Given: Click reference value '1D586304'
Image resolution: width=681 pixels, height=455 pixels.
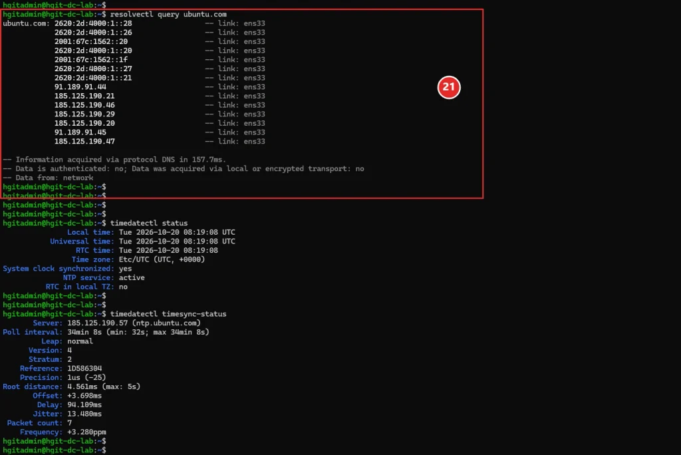Looking at the screenshot, I should 84,369.
